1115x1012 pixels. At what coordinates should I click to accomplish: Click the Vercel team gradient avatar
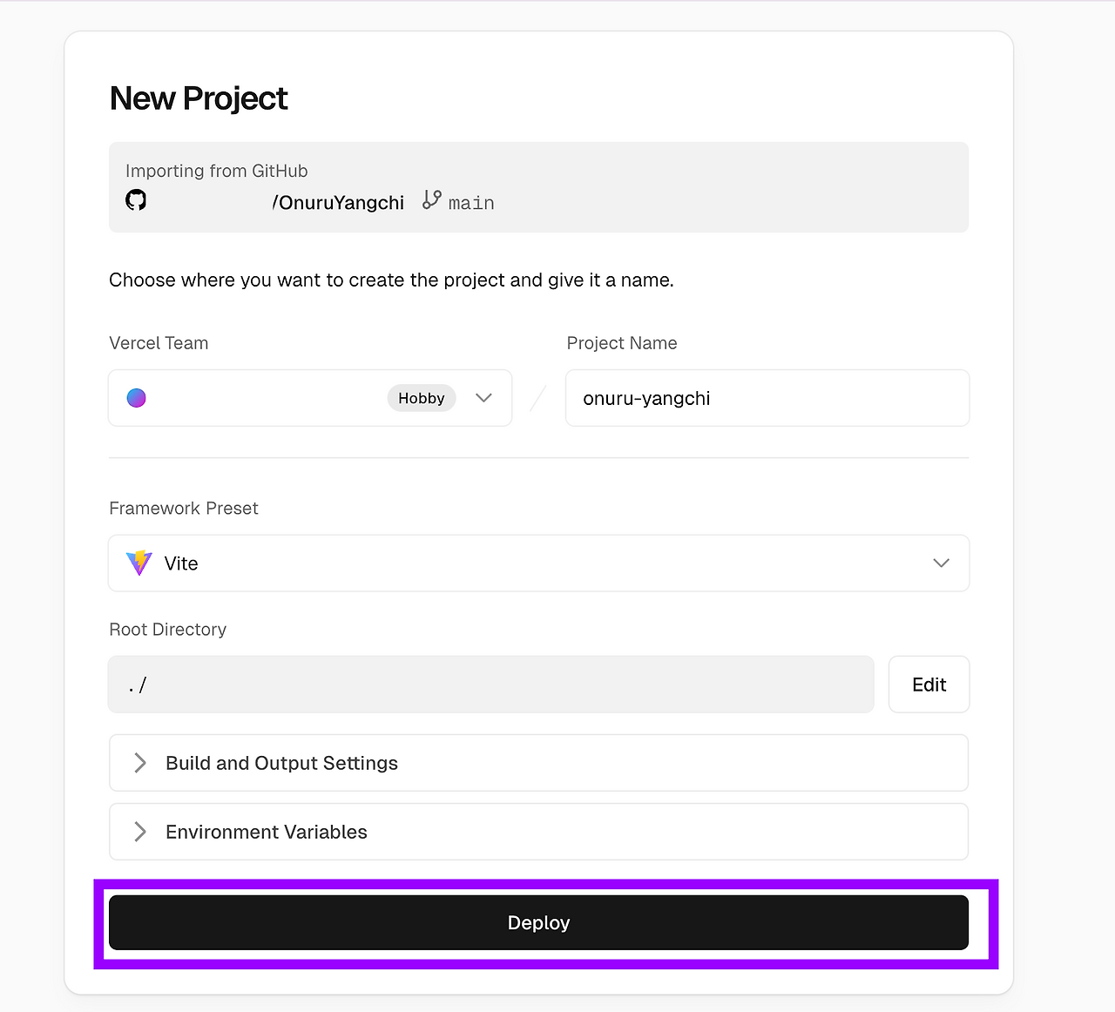(137, 398)
